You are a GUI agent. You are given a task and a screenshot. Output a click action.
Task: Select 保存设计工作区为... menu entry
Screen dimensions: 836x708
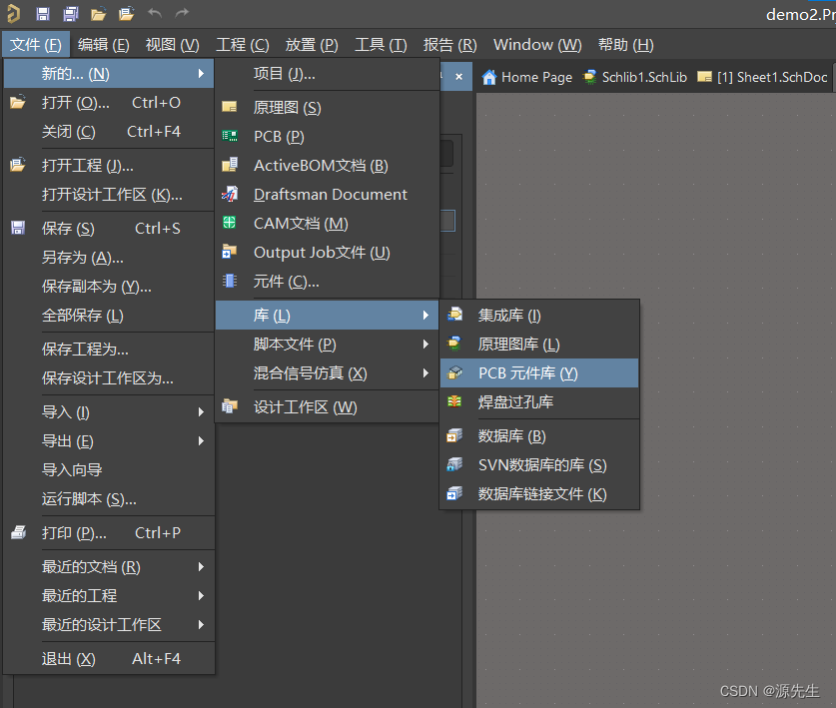[109, 378]
